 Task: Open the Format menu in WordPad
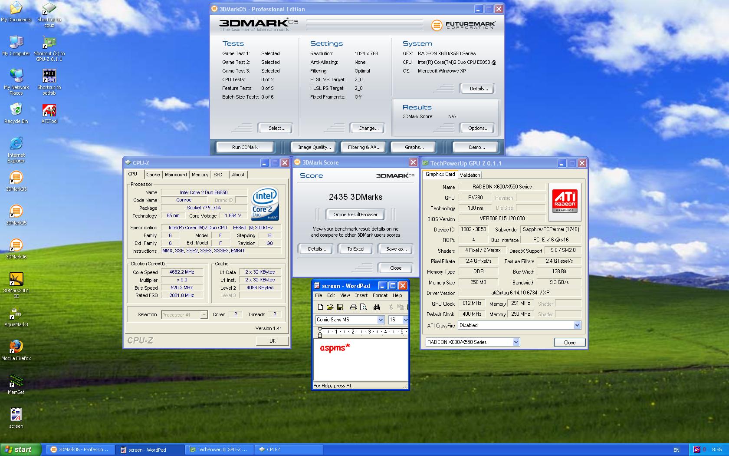pos(380,295)
